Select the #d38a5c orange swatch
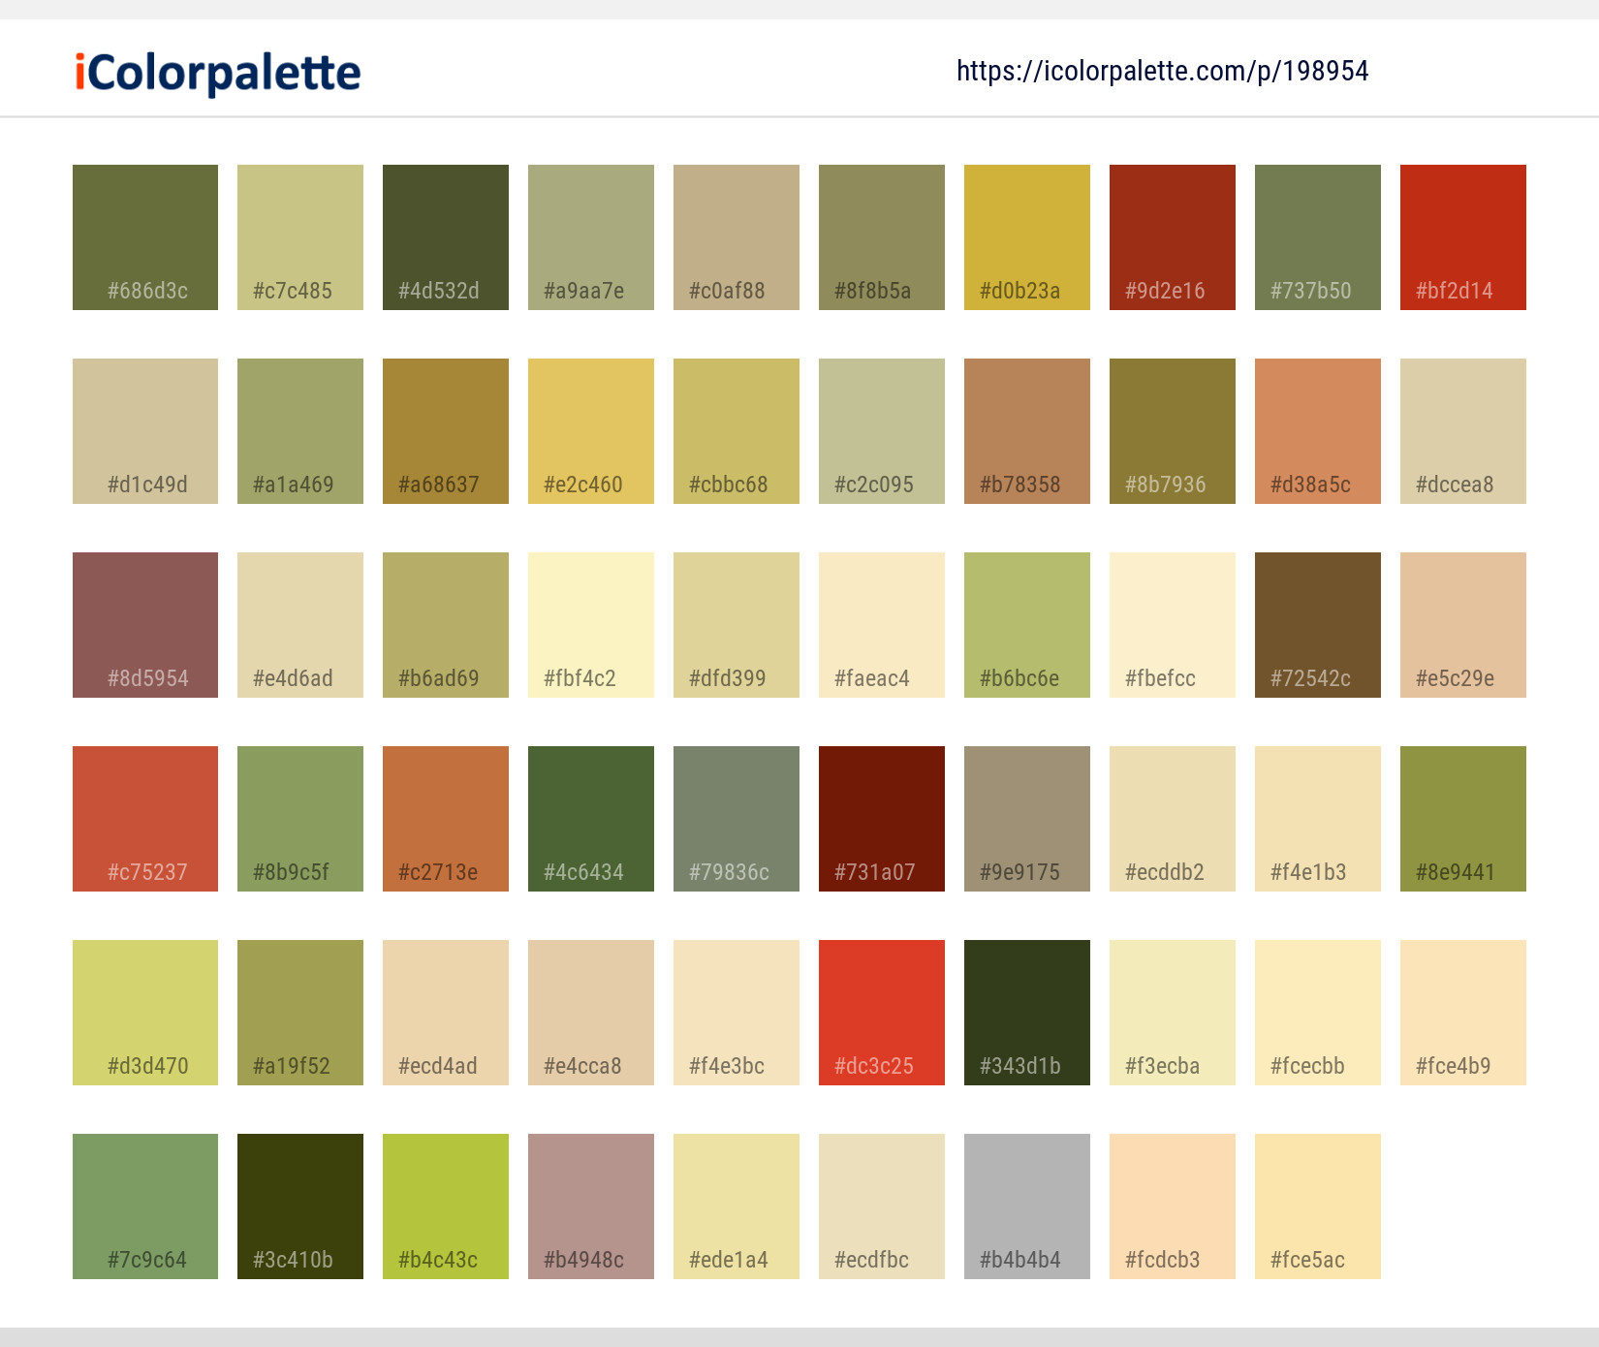Image resolution: width=1599 pixels, height=1347 pixels. pos(1317,430)
